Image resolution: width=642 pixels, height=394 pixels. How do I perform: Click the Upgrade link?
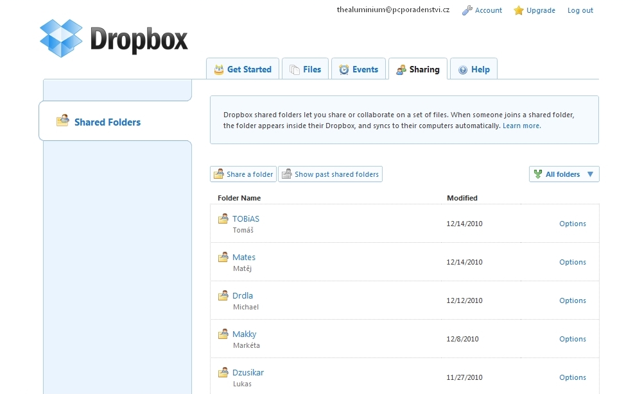point(541,10)
